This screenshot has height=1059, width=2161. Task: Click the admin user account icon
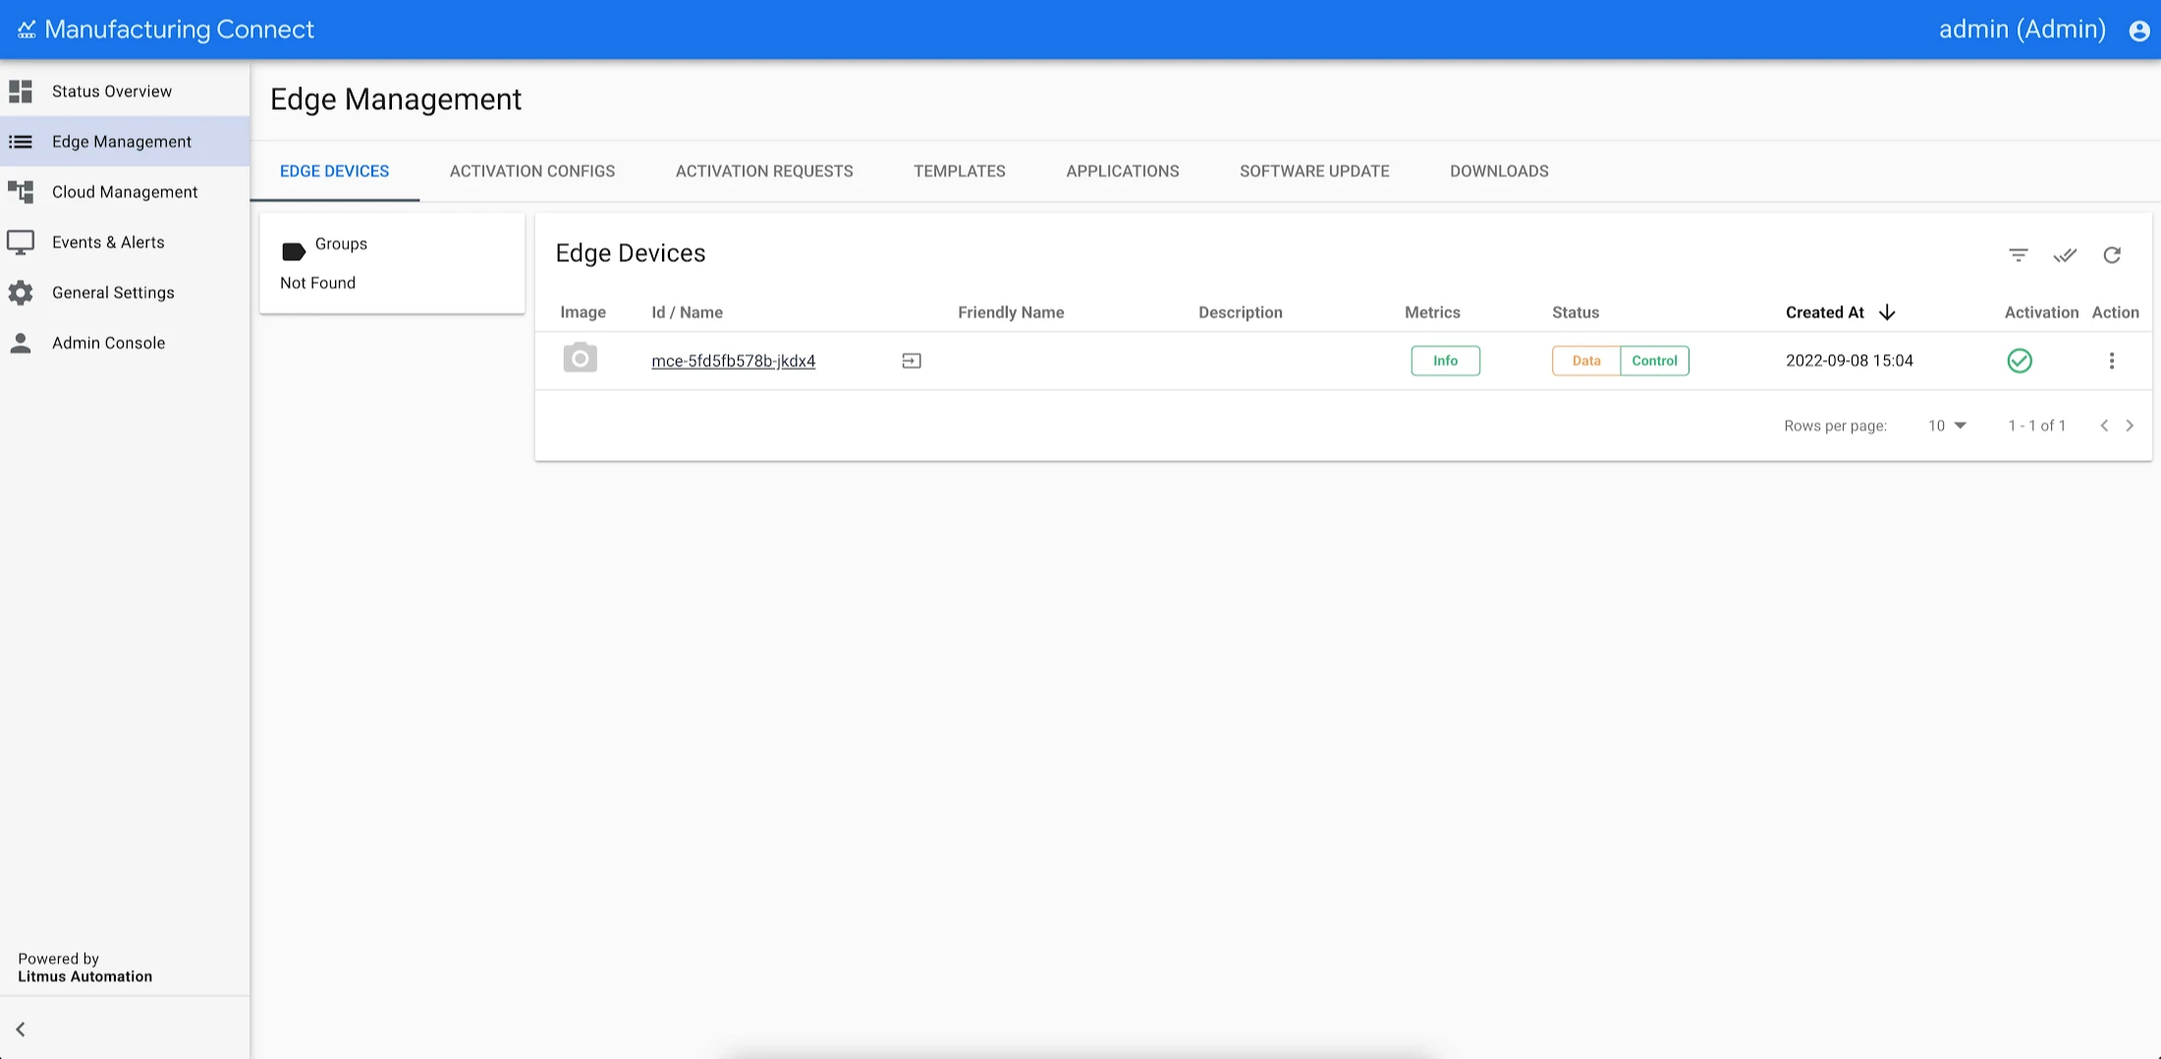2138,30
